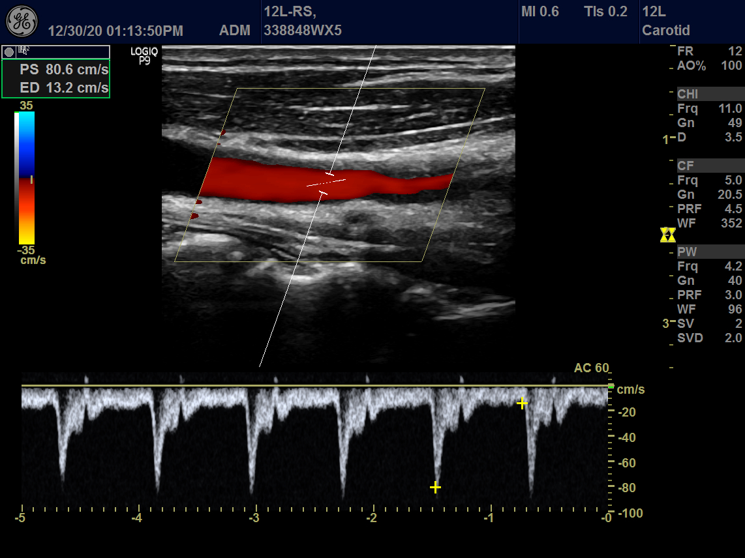The height and width of the screenshot is (558, 745).
Task: Select the CF parameter header
Action: [686, 166]
